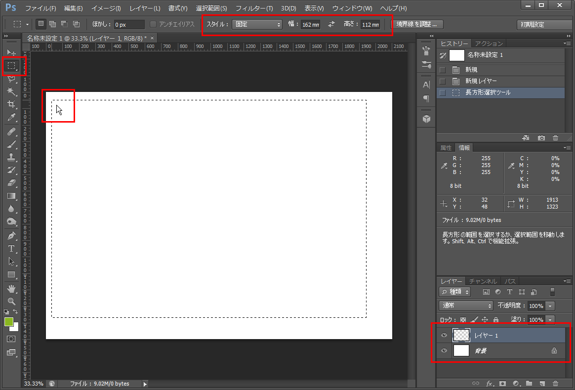Viewport: 575px width, 390px height.
Task: Swap width and height values
Action: 331,24
